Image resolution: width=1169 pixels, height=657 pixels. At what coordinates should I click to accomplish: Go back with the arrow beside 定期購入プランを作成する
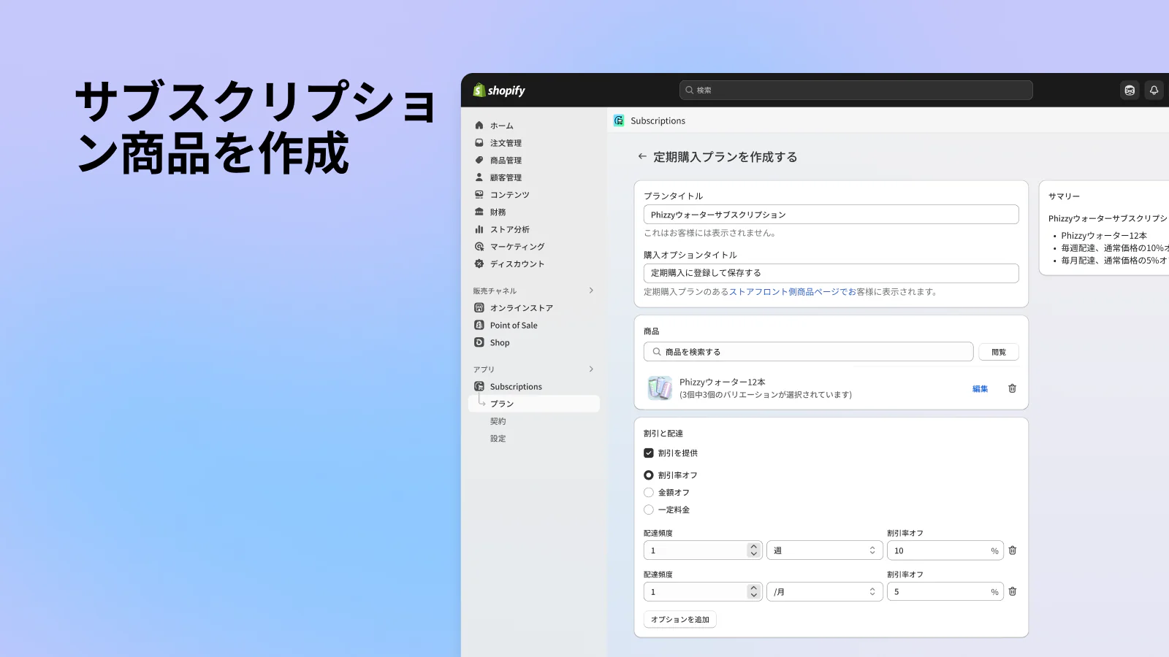coord(642,156)
